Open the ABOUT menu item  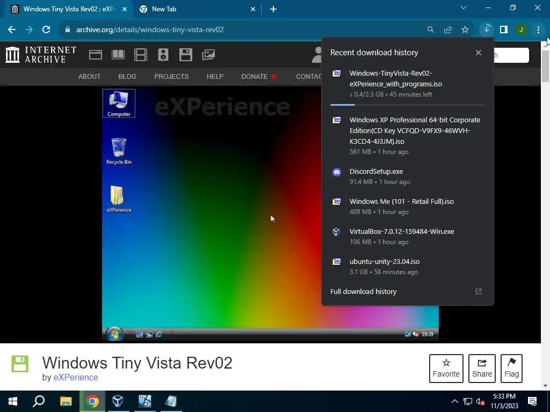tap(90, 76)
